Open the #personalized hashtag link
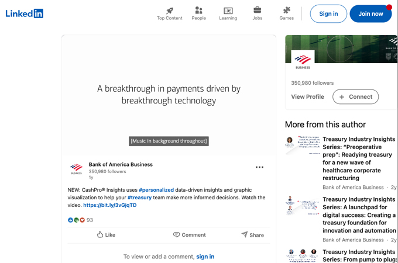 coord(156,190)
